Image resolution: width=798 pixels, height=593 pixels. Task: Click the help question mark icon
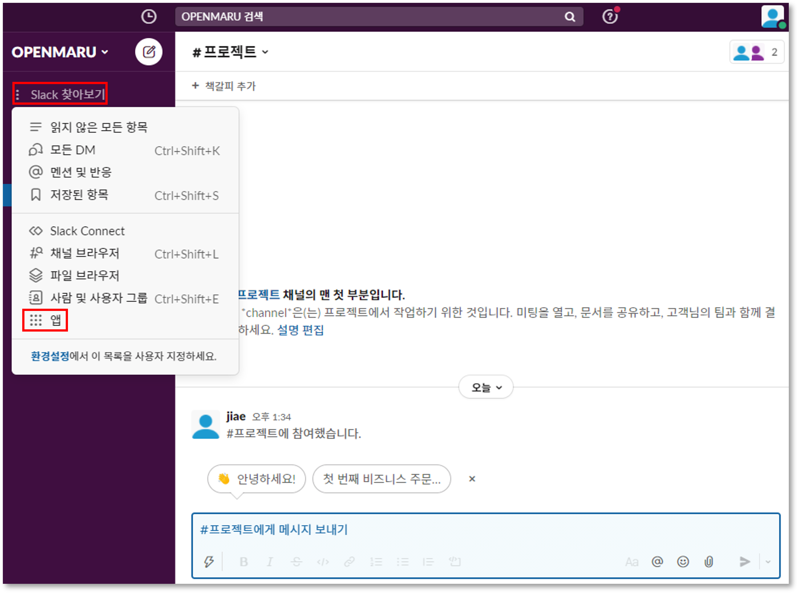click(x=609, y=16)
